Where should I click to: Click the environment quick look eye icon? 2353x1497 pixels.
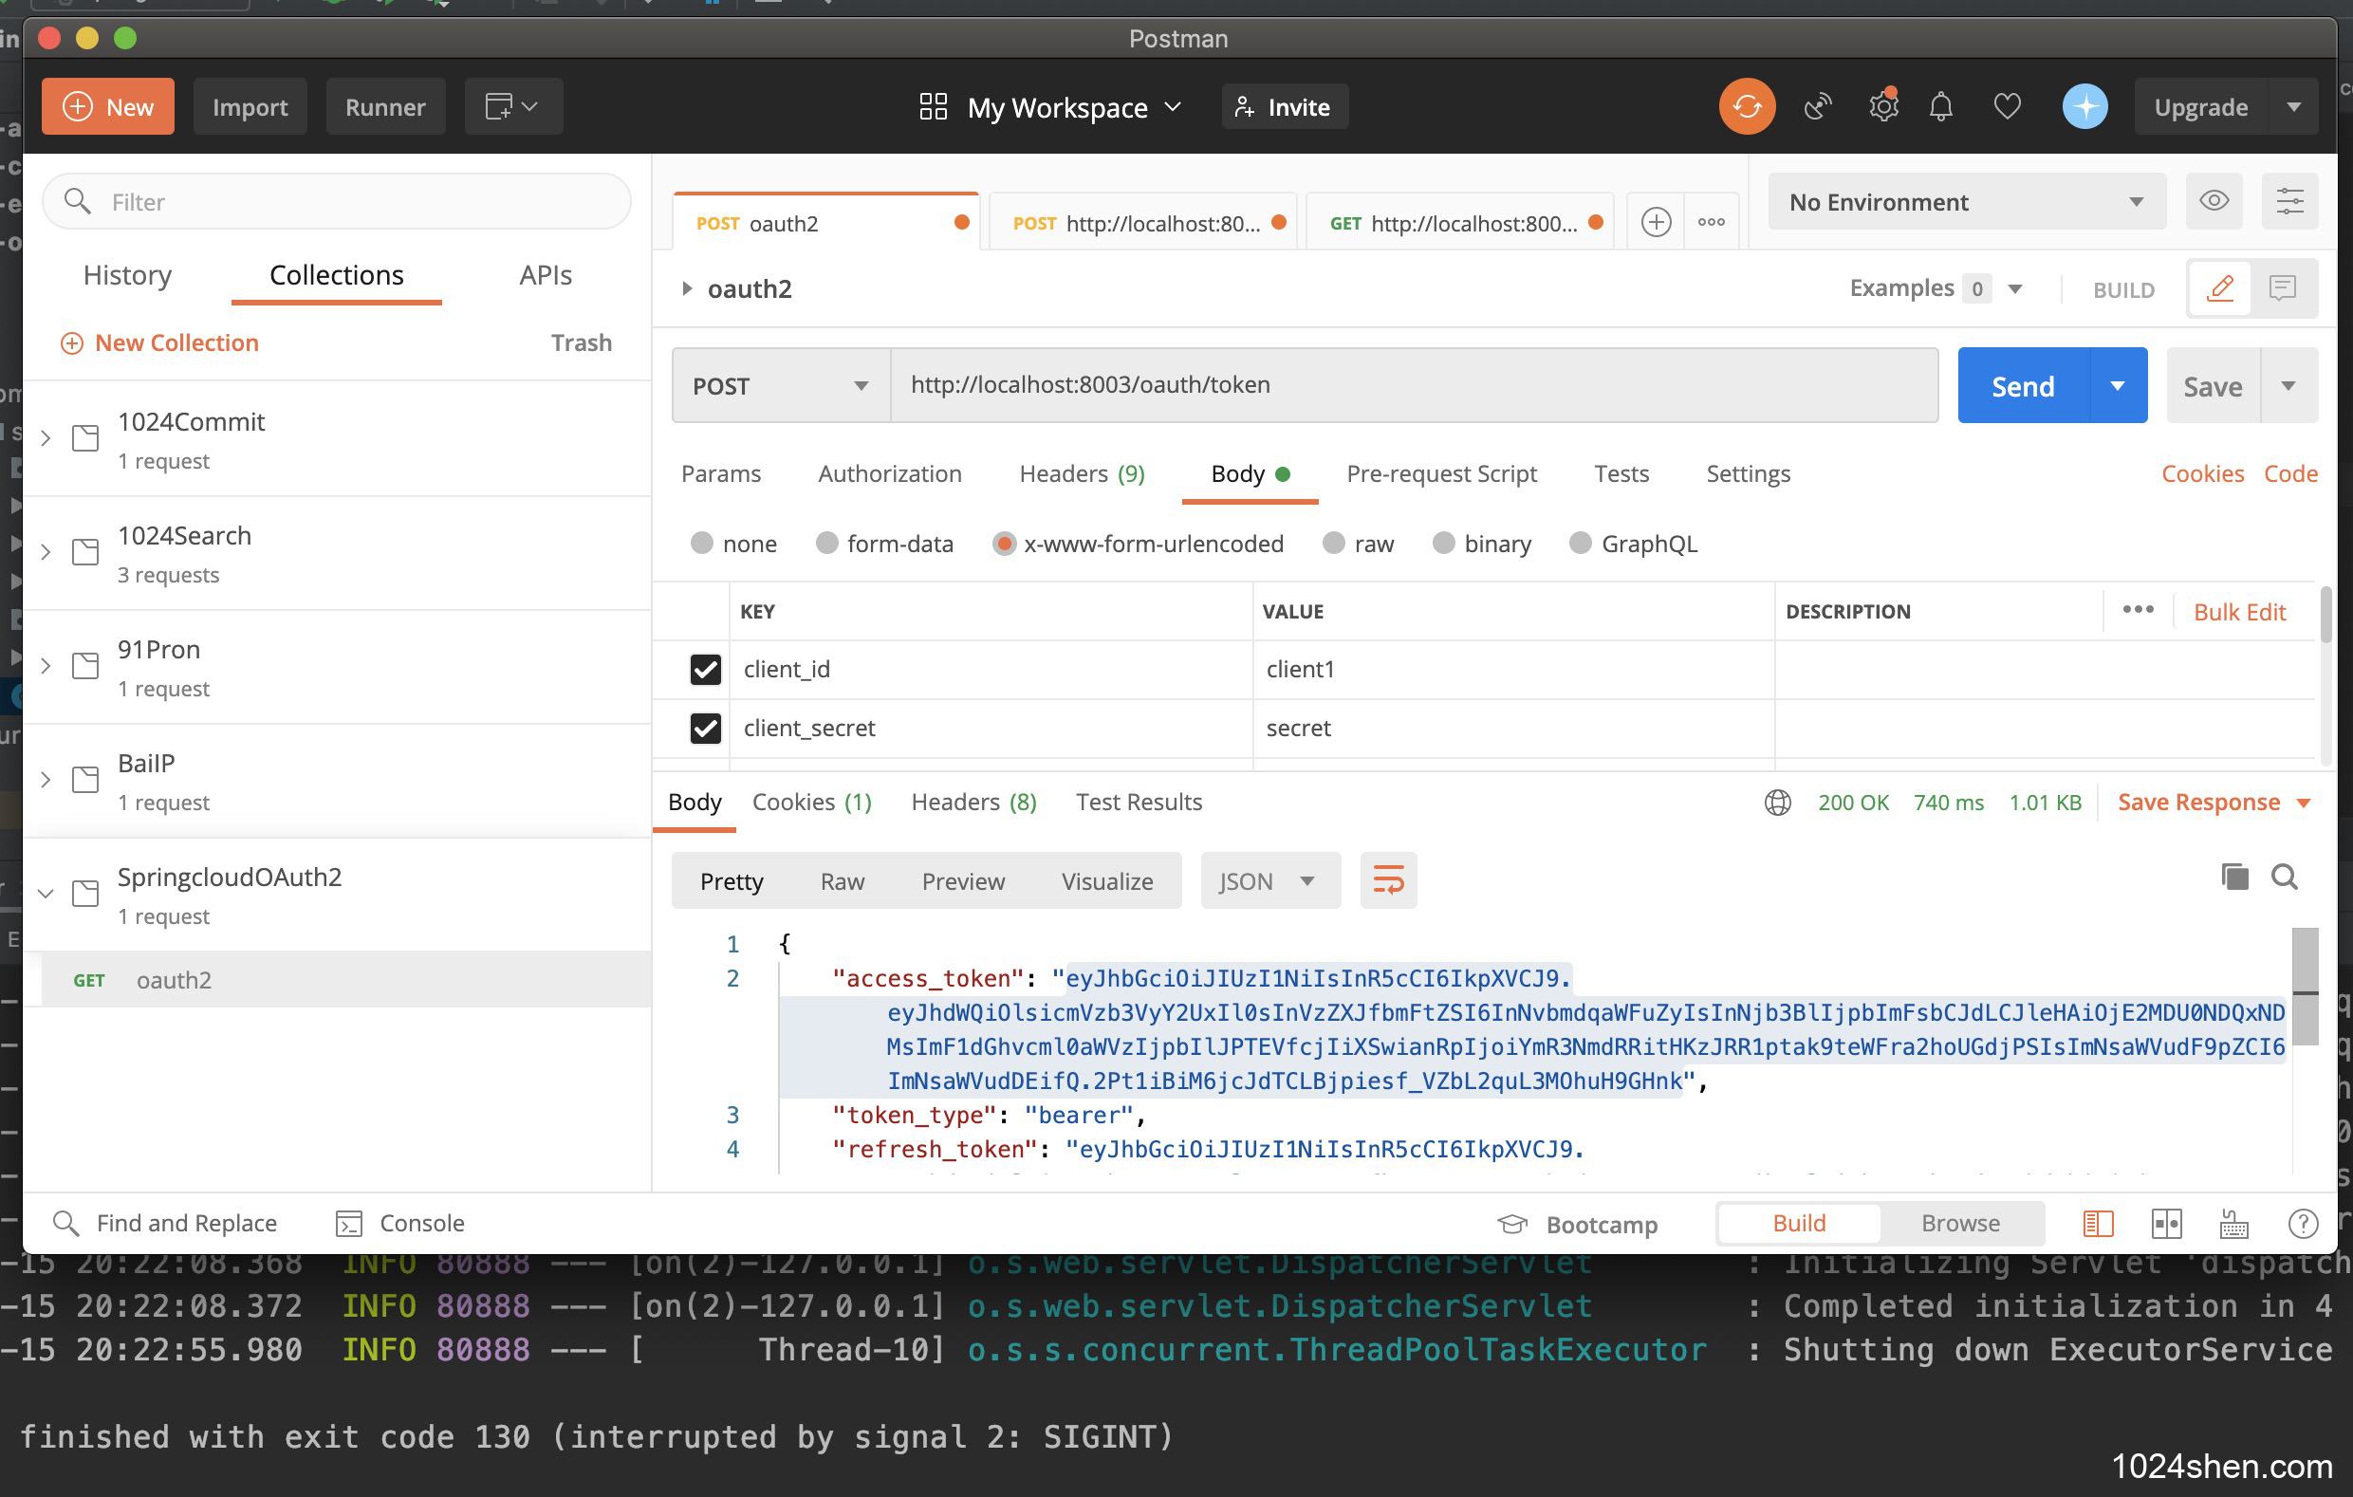(2214, 201)
